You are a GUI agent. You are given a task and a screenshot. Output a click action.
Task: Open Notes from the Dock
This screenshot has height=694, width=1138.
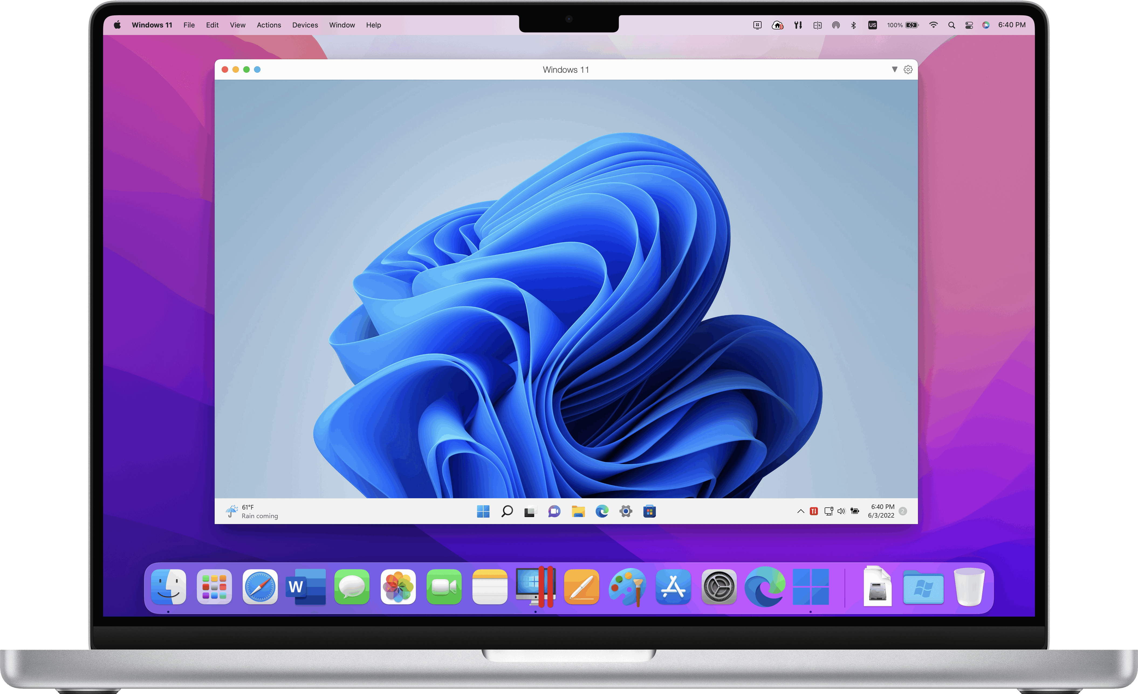[x=489, y=587]
